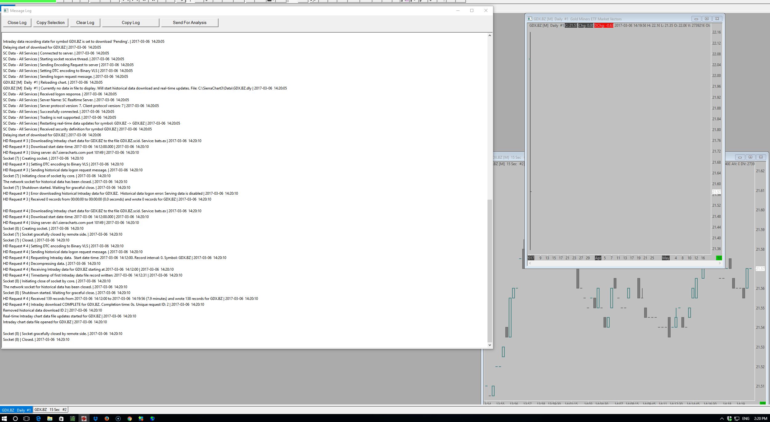Open Google Chrome in taskbar
This screenshot has width=770, height=422.
click(130, 418)
